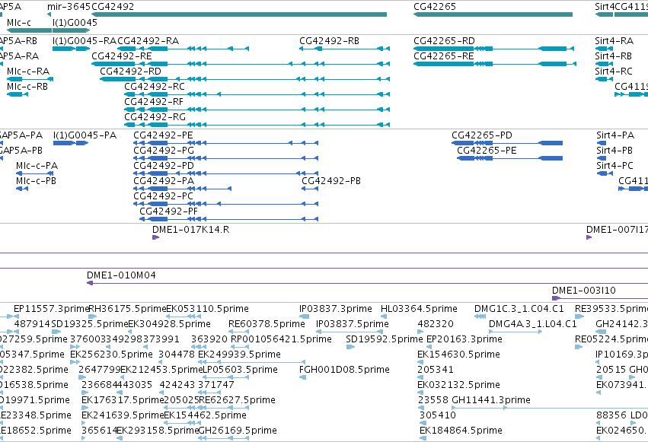This screenshot has width=648, height=442.
Task: Select protein CG42492-PA
Action: (x=182, y=189)
